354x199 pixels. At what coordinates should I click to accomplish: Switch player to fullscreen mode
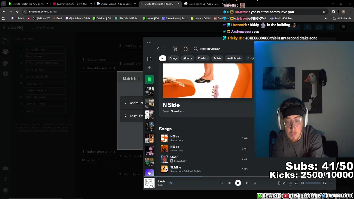[330, 183]
